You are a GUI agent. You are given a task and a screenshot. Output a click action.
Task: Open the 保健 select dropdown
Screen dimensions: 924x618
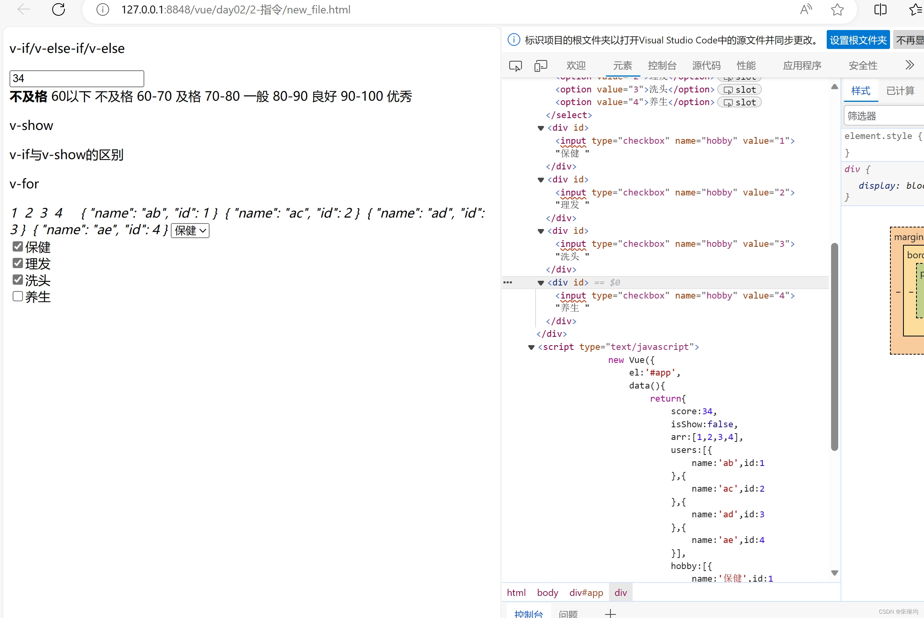tap(190, 230)
